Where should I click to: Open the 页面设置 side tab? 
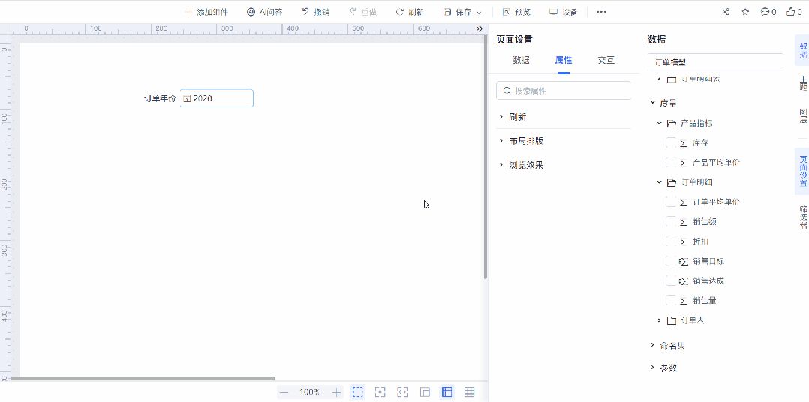click(x=802, y=170)
